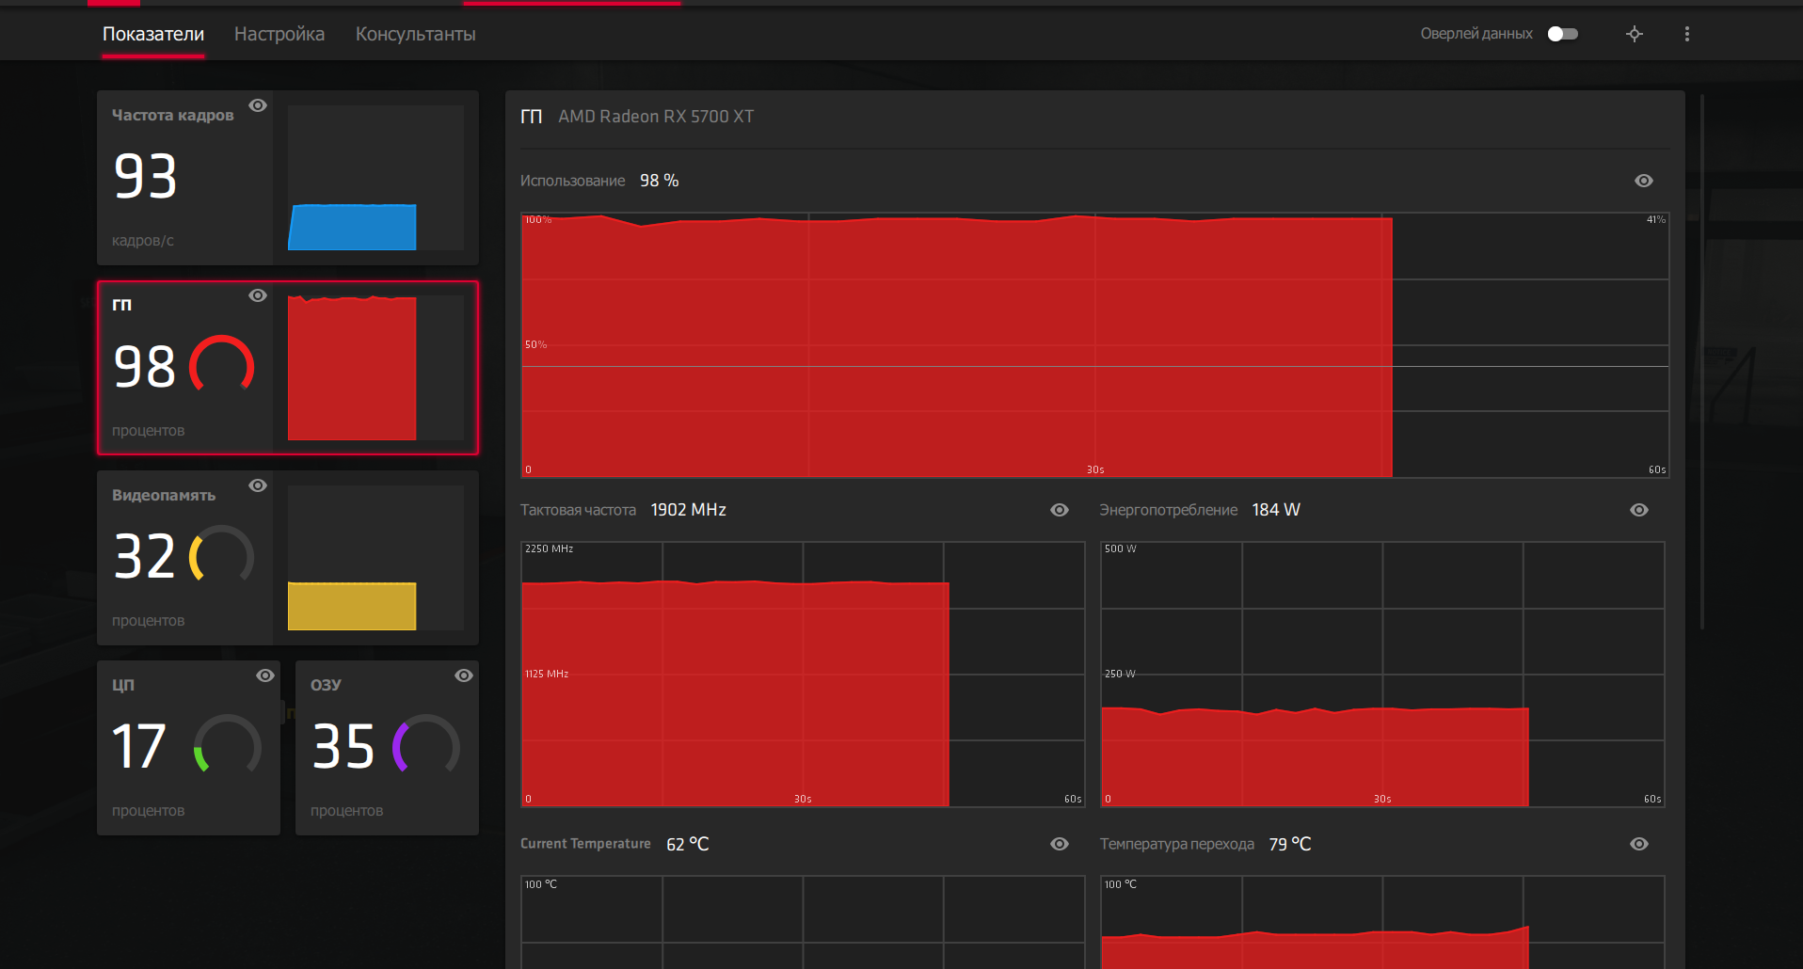The image size is (1803, 969).
Task: Toggle eye visibility on Частота кадров card
Action: (258, 105)
